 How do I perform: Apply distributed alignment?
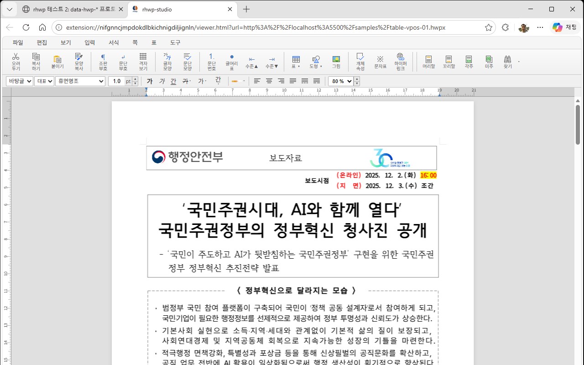coord(305,81)
